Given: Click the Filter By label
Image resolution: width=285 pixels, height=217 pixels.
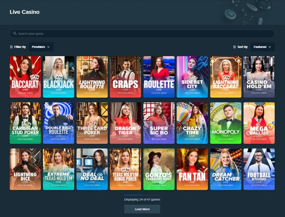Looking at the screenshot, I should 20,47.
